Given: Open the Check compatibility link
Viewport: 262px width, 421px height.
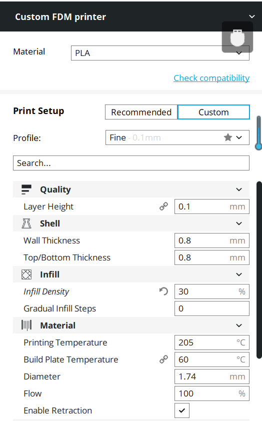Looking at the screenshot, I should (211, 78).
